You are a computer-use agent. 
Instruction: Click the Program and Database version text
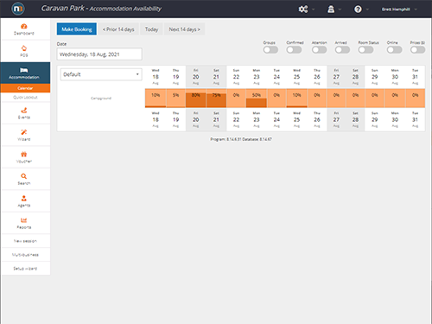coord(241,139)
